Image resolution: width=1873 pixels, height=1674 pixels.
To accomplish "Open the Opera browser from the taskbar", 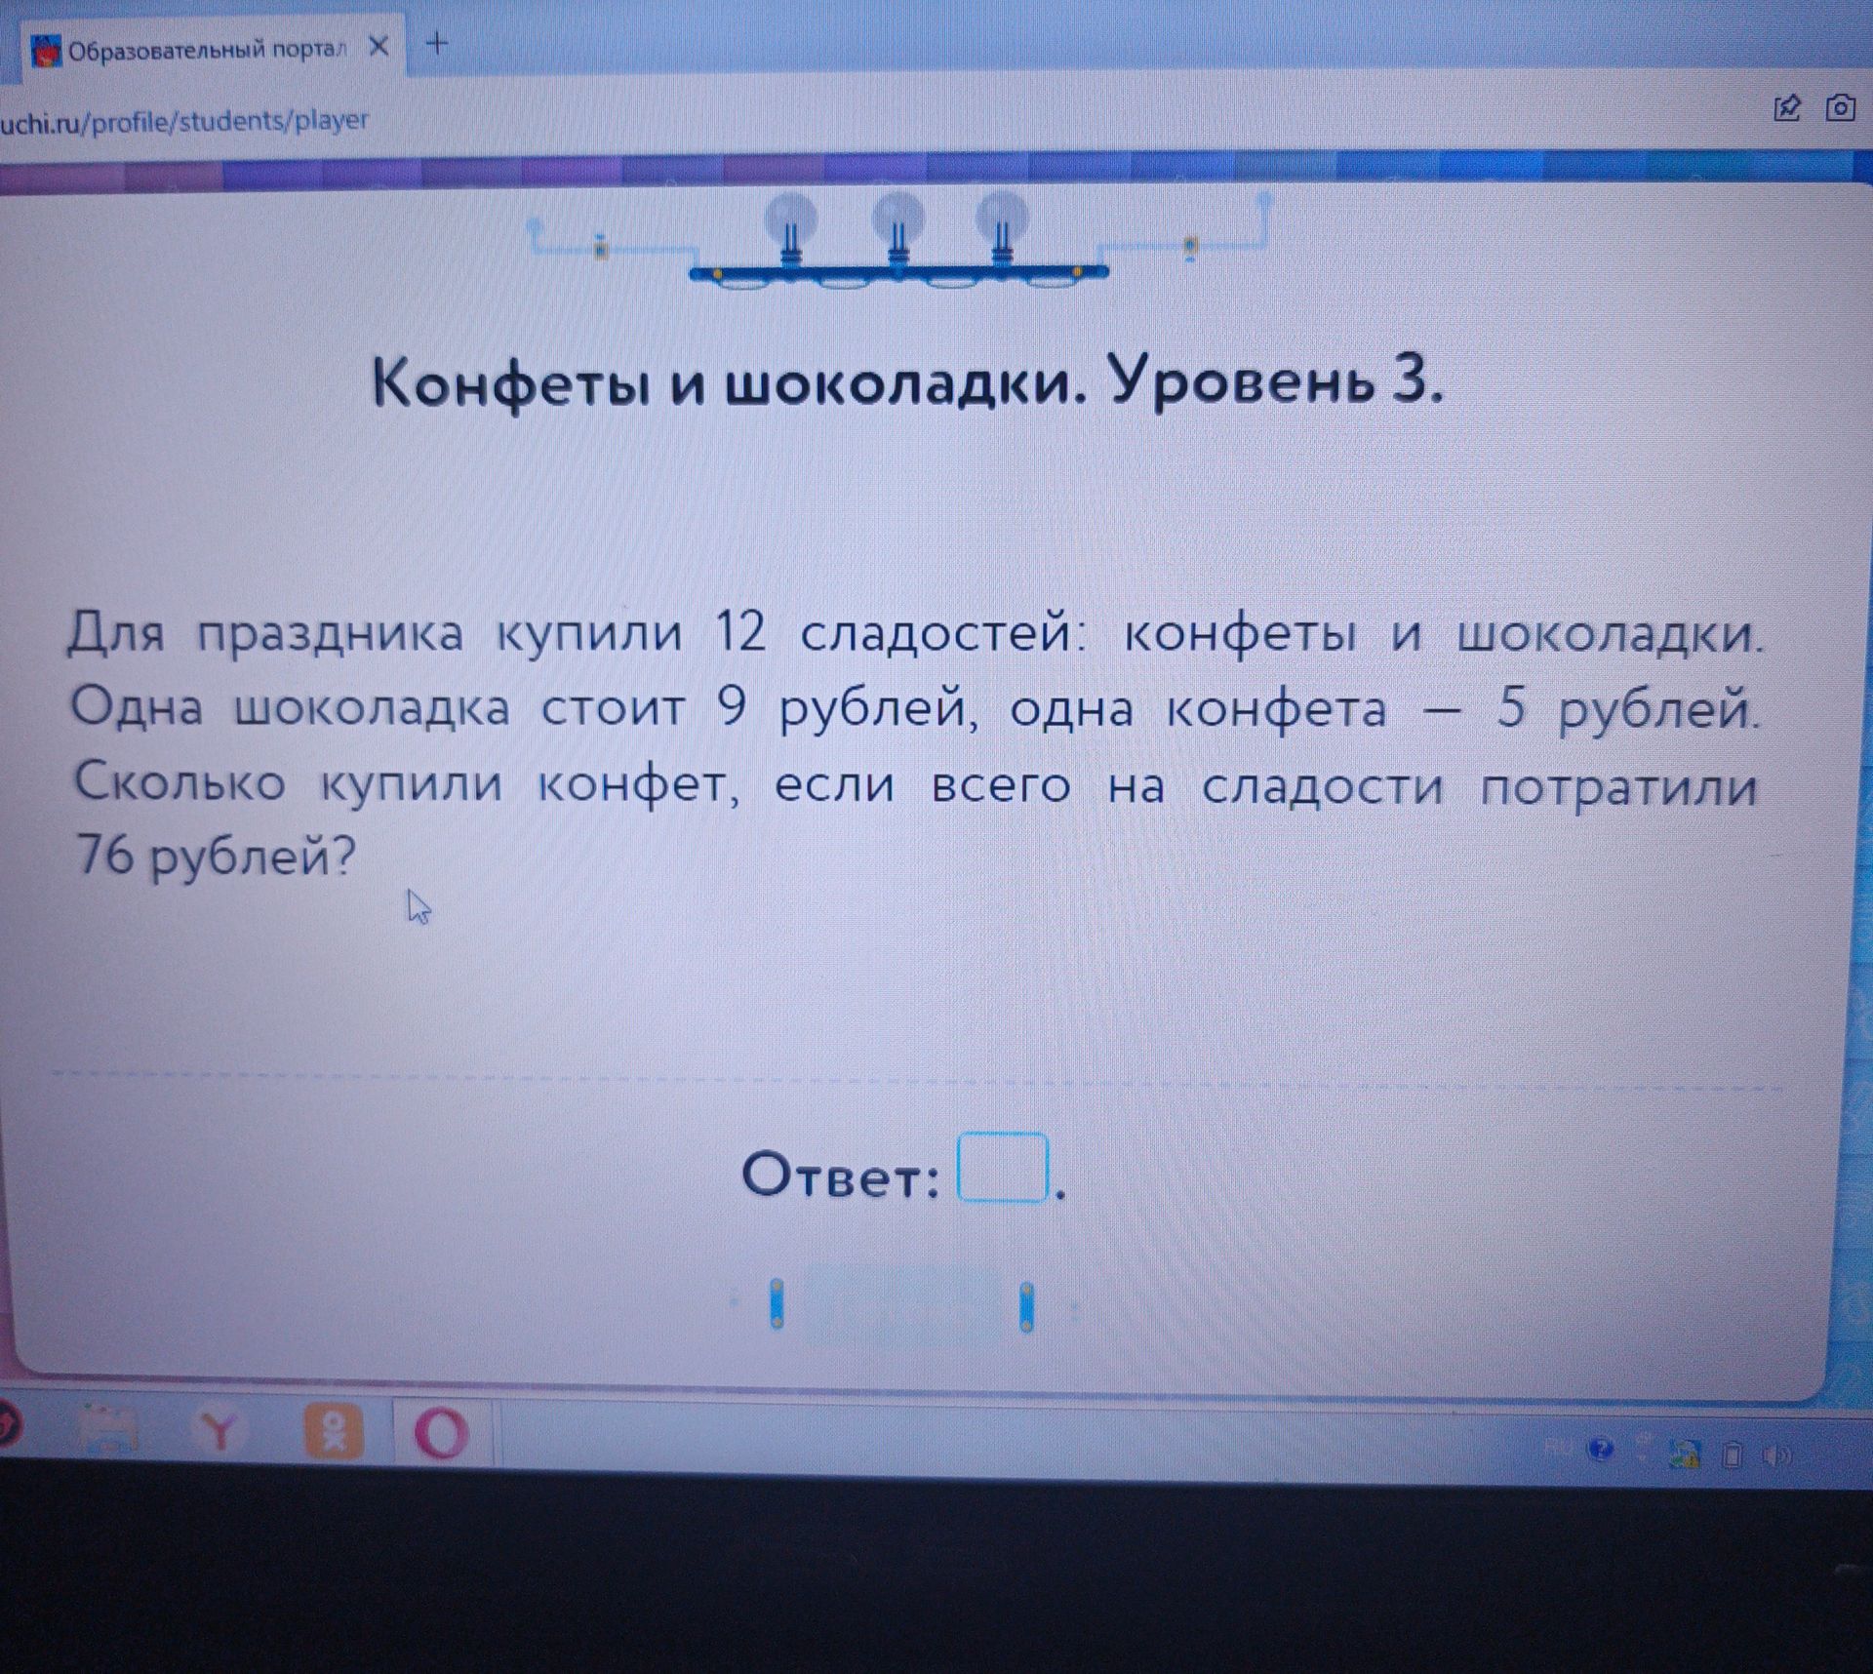I will tap(441, 1433).
